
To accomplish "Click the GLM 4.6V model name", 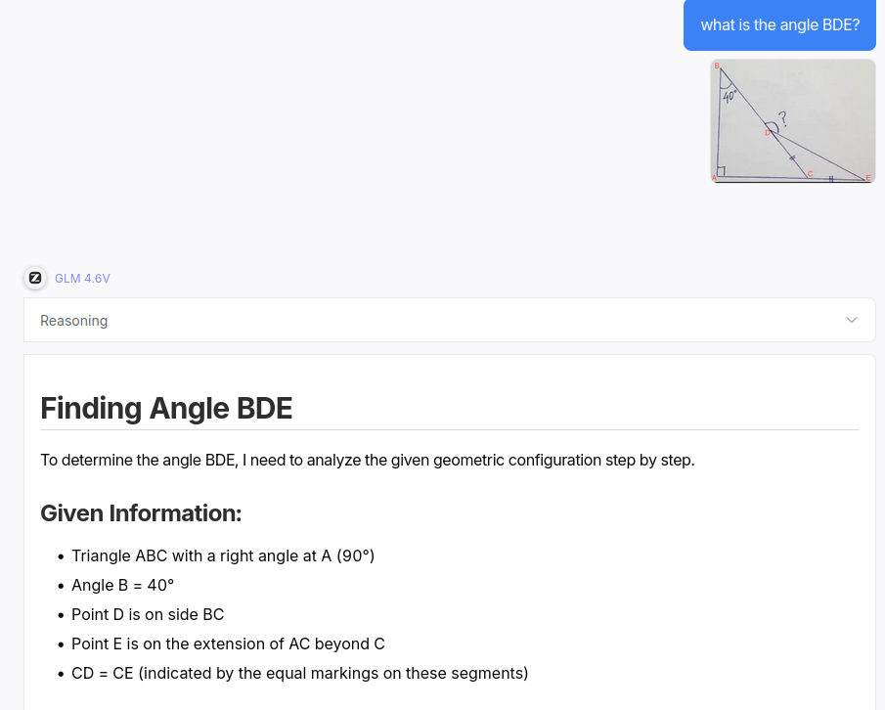I will coord(82,279).
